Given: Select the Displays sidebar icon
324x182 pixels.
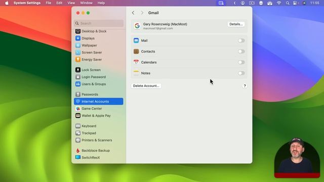Looking at the screenshot, I should click(78, 38).
